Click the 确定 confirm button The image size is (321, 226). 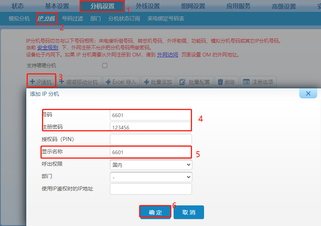tap(156, 212)
